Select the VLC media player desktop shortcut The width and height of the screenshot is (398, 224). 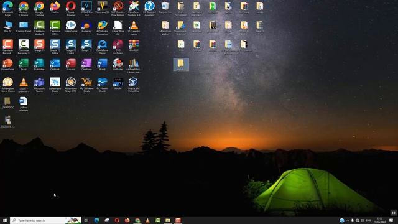(134, 27)
